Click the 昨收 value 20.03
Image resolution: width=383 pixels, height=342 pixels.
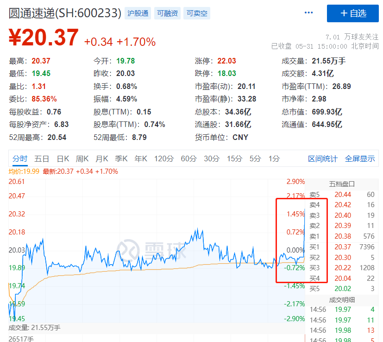pos(126,73)
